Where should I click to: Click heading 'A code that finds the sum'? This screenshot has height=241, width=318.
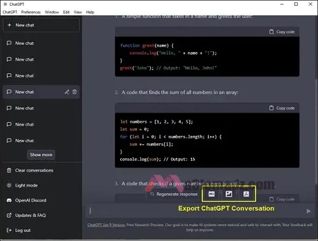[x=180, y=92]
